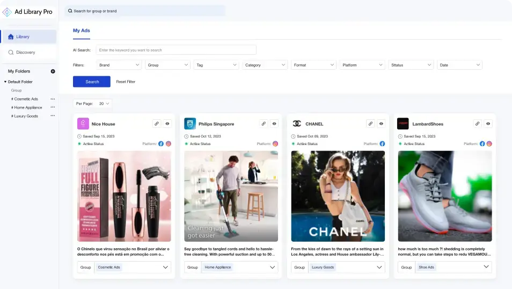Copy link of the Nice House ad
512x289 pixels.
tap(157, 124)
